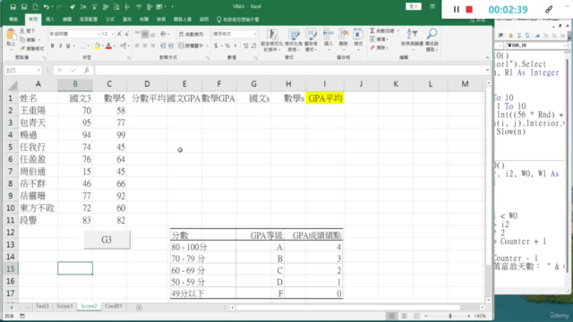Click Merge & Center (跨欄置中)

[191, 46]
